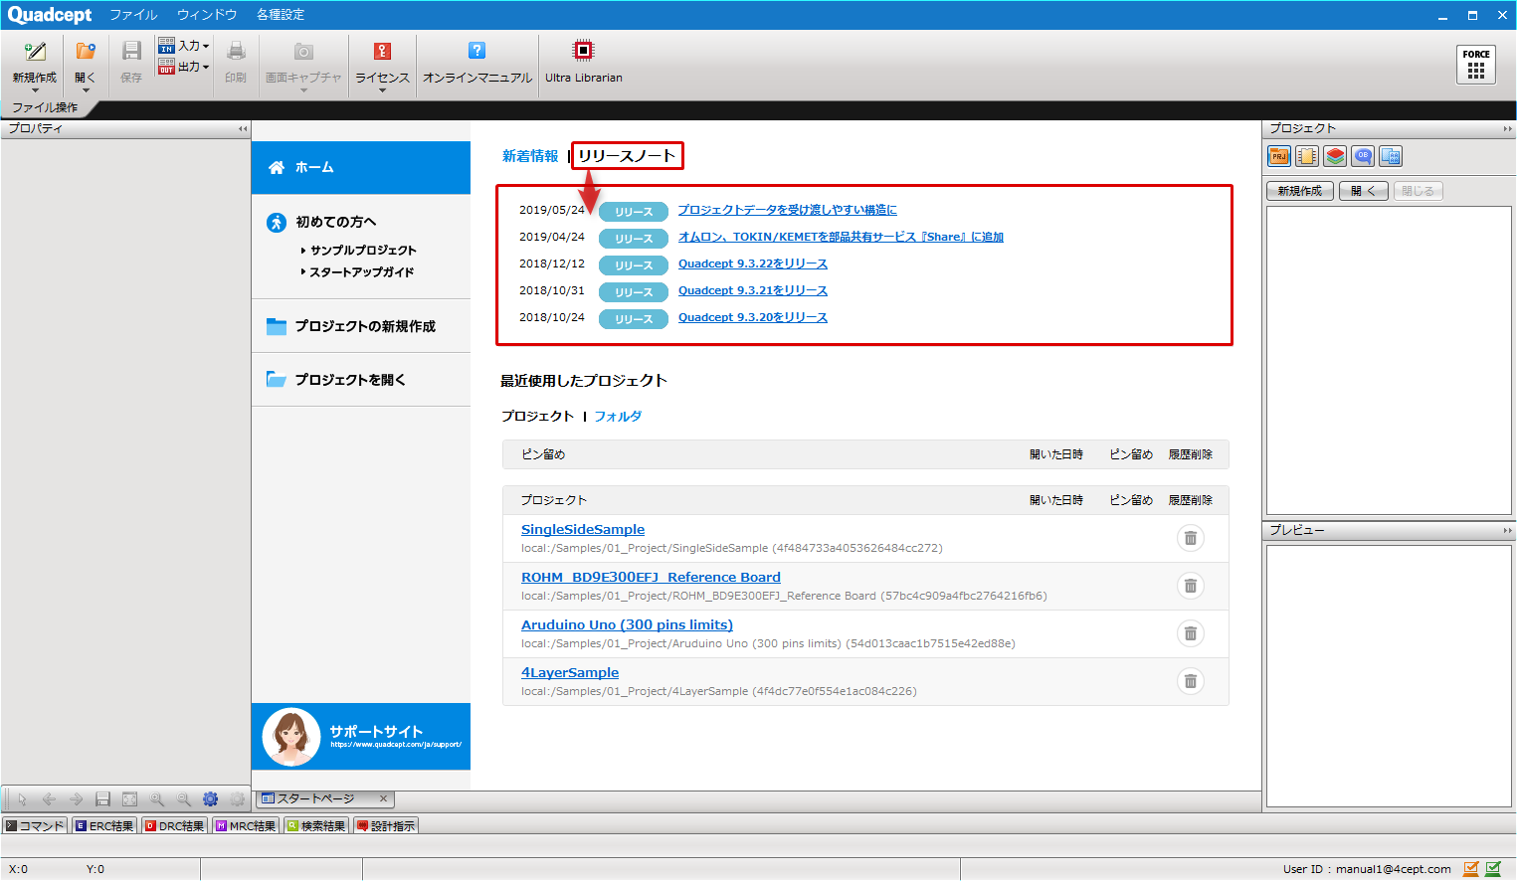Expand the arrow under 開く ribbon button

click(86, 90)
